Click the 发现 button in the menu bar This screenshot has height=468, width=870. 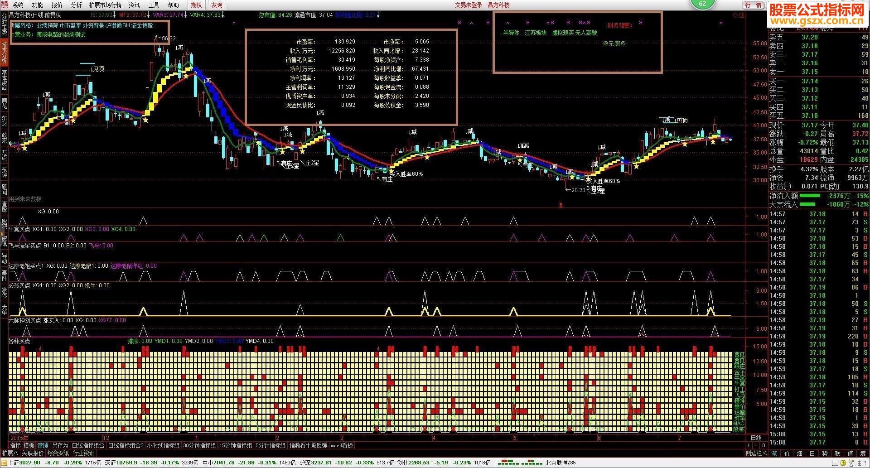[217, 5]
